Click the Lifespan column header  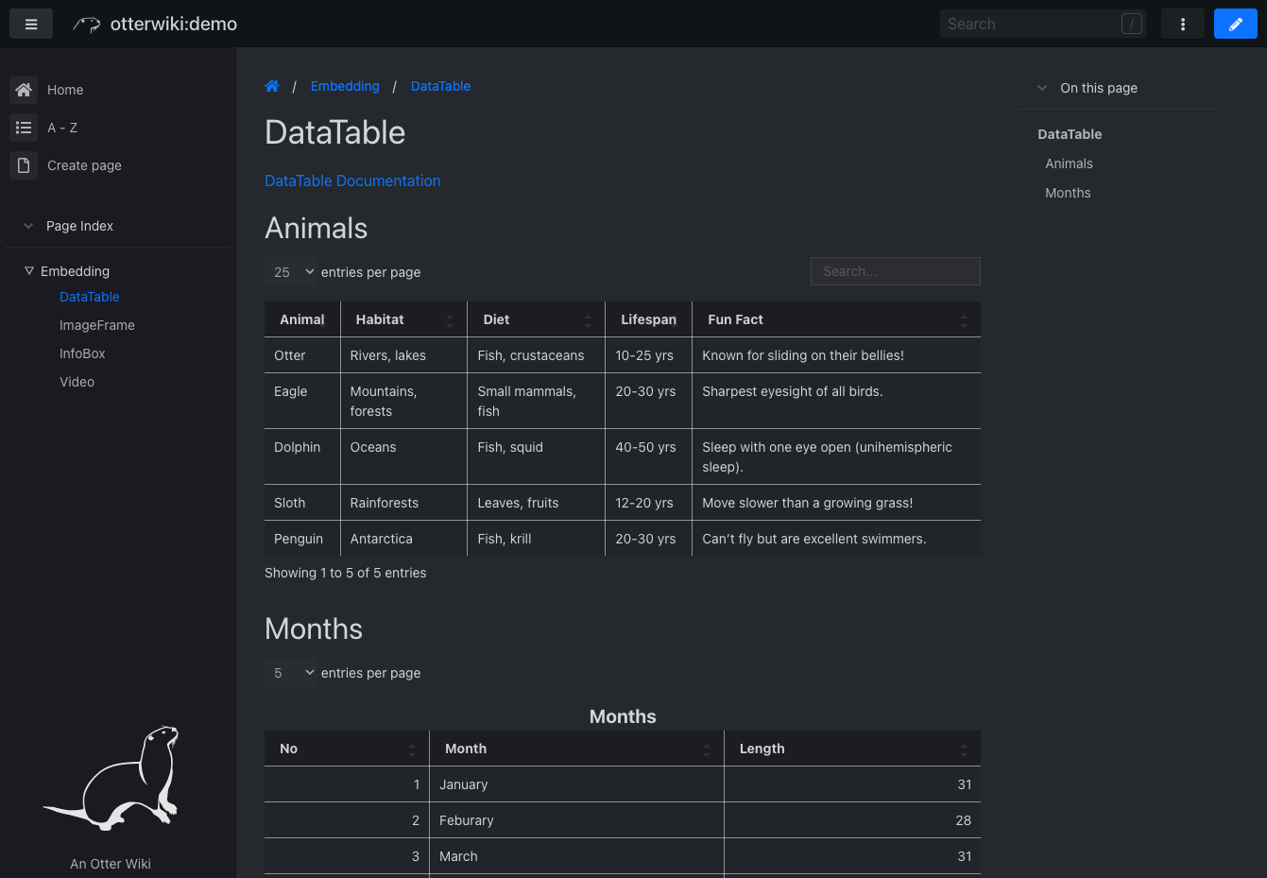click(x=649, y=319)
